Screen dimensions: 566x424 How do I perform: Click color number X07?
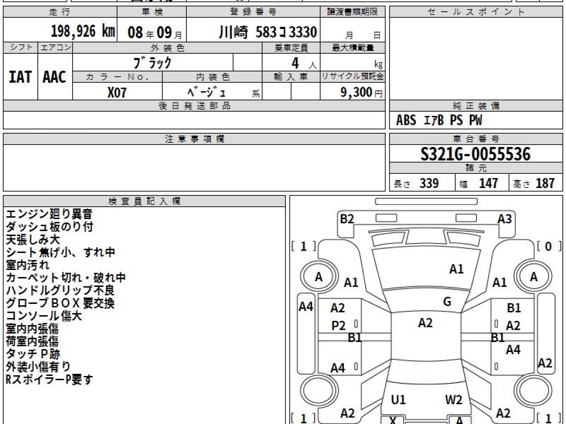tap(117, 92)
